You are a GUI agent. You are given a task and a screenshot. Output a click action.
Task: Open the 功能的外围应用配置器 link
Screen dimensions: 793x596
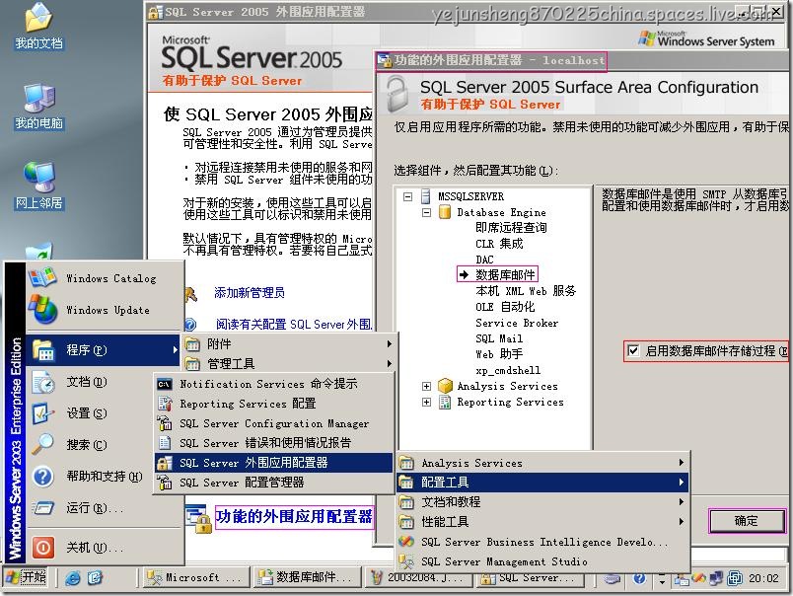tap(294, 517)
